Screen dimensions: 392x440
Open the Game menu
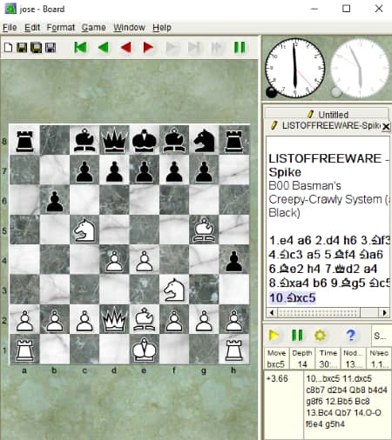pyautogui.click(x=93, y=28)
